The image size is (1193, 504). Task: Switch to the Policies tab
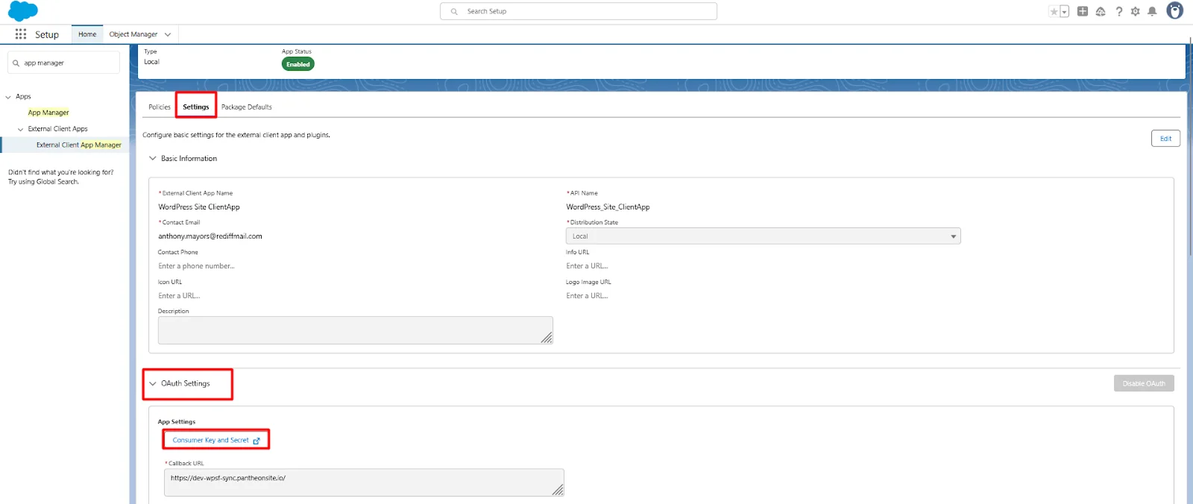[160, 107]
